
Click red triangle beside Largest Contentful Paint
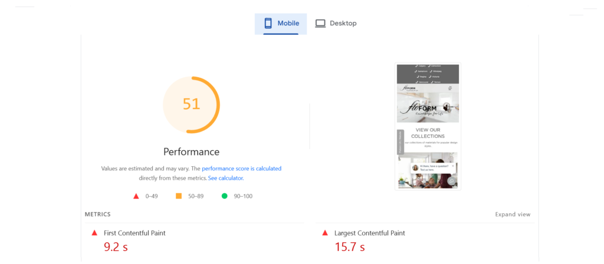pos(324,233)
